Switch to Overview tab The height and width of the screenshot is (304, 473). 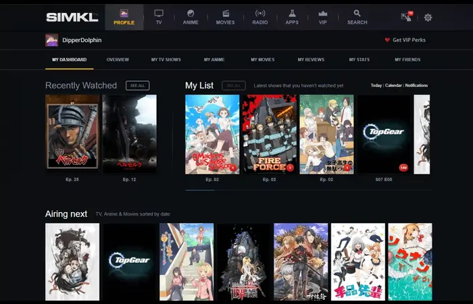pos(118,59)
